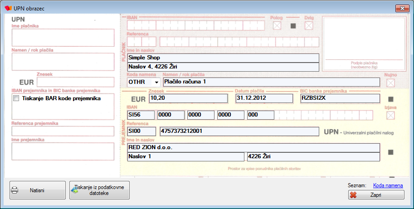Open the Koda namena OTHR dropdown
Image resolution: width=414 pixels, height=209 pixels.
tap(157, 82)
